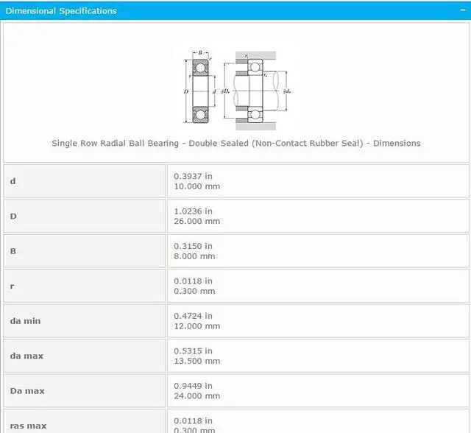The image size is (471, 433).
Task: Select the 'D' outer diameter label
Action: pyautogui.click(x=13, y=216)
